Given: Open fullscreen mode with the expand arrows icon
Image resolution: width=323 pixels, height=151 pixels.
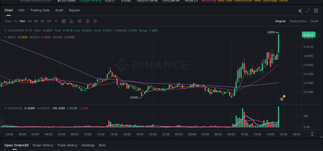Looking at the screenshot, I should pyautogui.click(x=308, y=11).
